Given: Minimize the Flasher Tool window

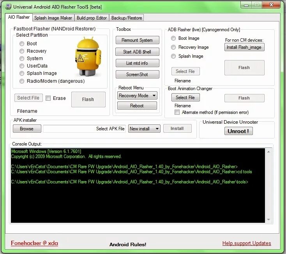Looking at the screenshot, I should tap(246, 5).
